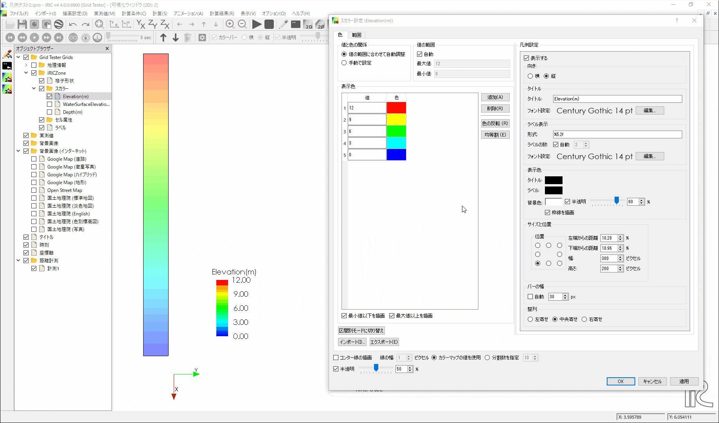Select the 手動で設定 radio button

344,63
